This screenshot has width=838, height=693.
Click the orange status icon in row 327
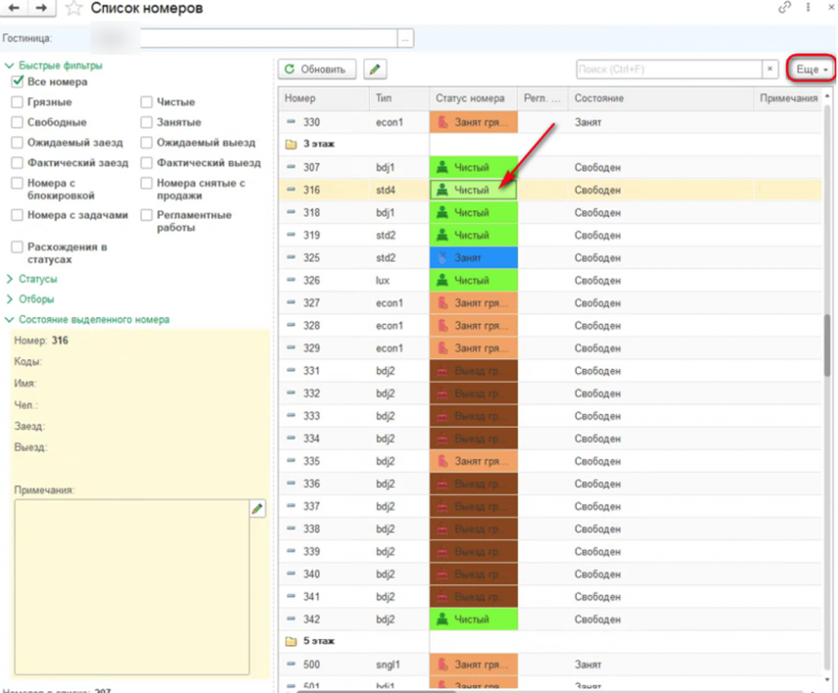443,303
